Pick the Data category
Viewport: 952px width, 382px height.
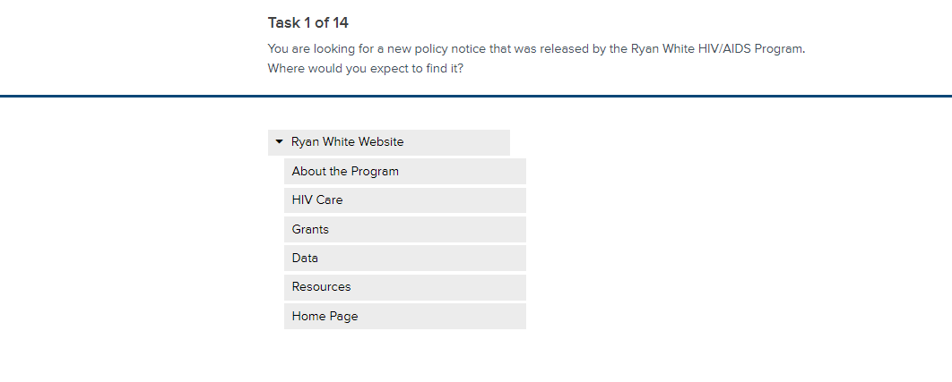[x=305, y=259]
